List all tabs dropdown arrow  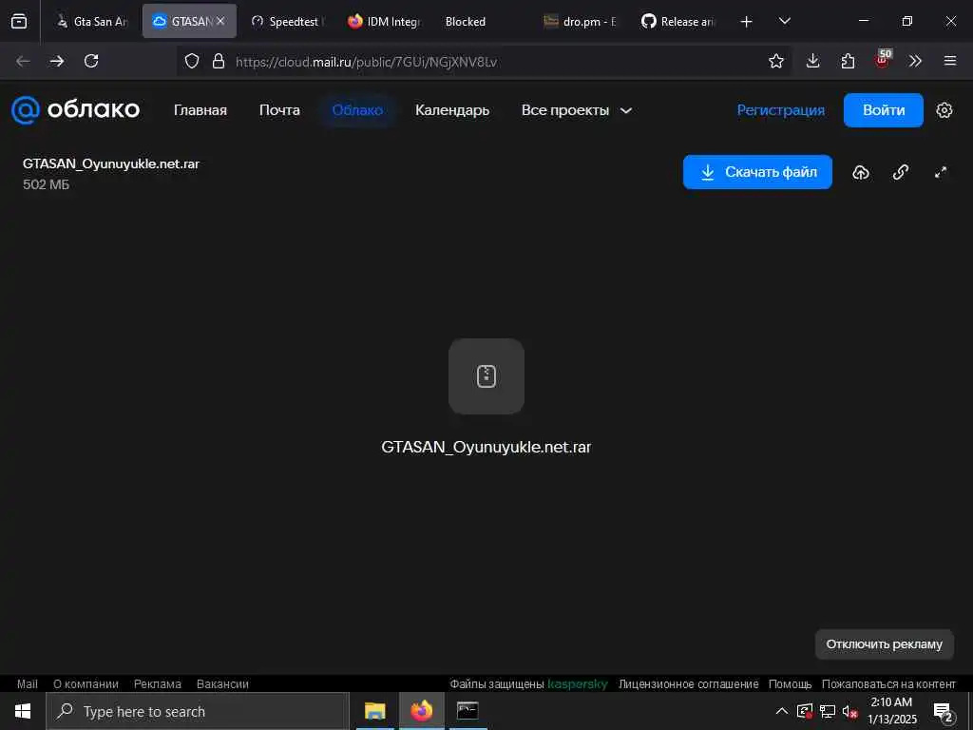(x=784, y=21)
